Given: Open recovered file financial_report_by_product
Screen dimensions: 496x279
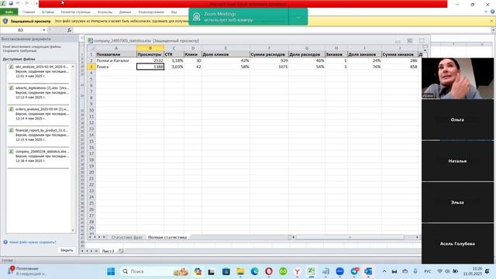Looking at the screenshot, I should click(39, 135).
